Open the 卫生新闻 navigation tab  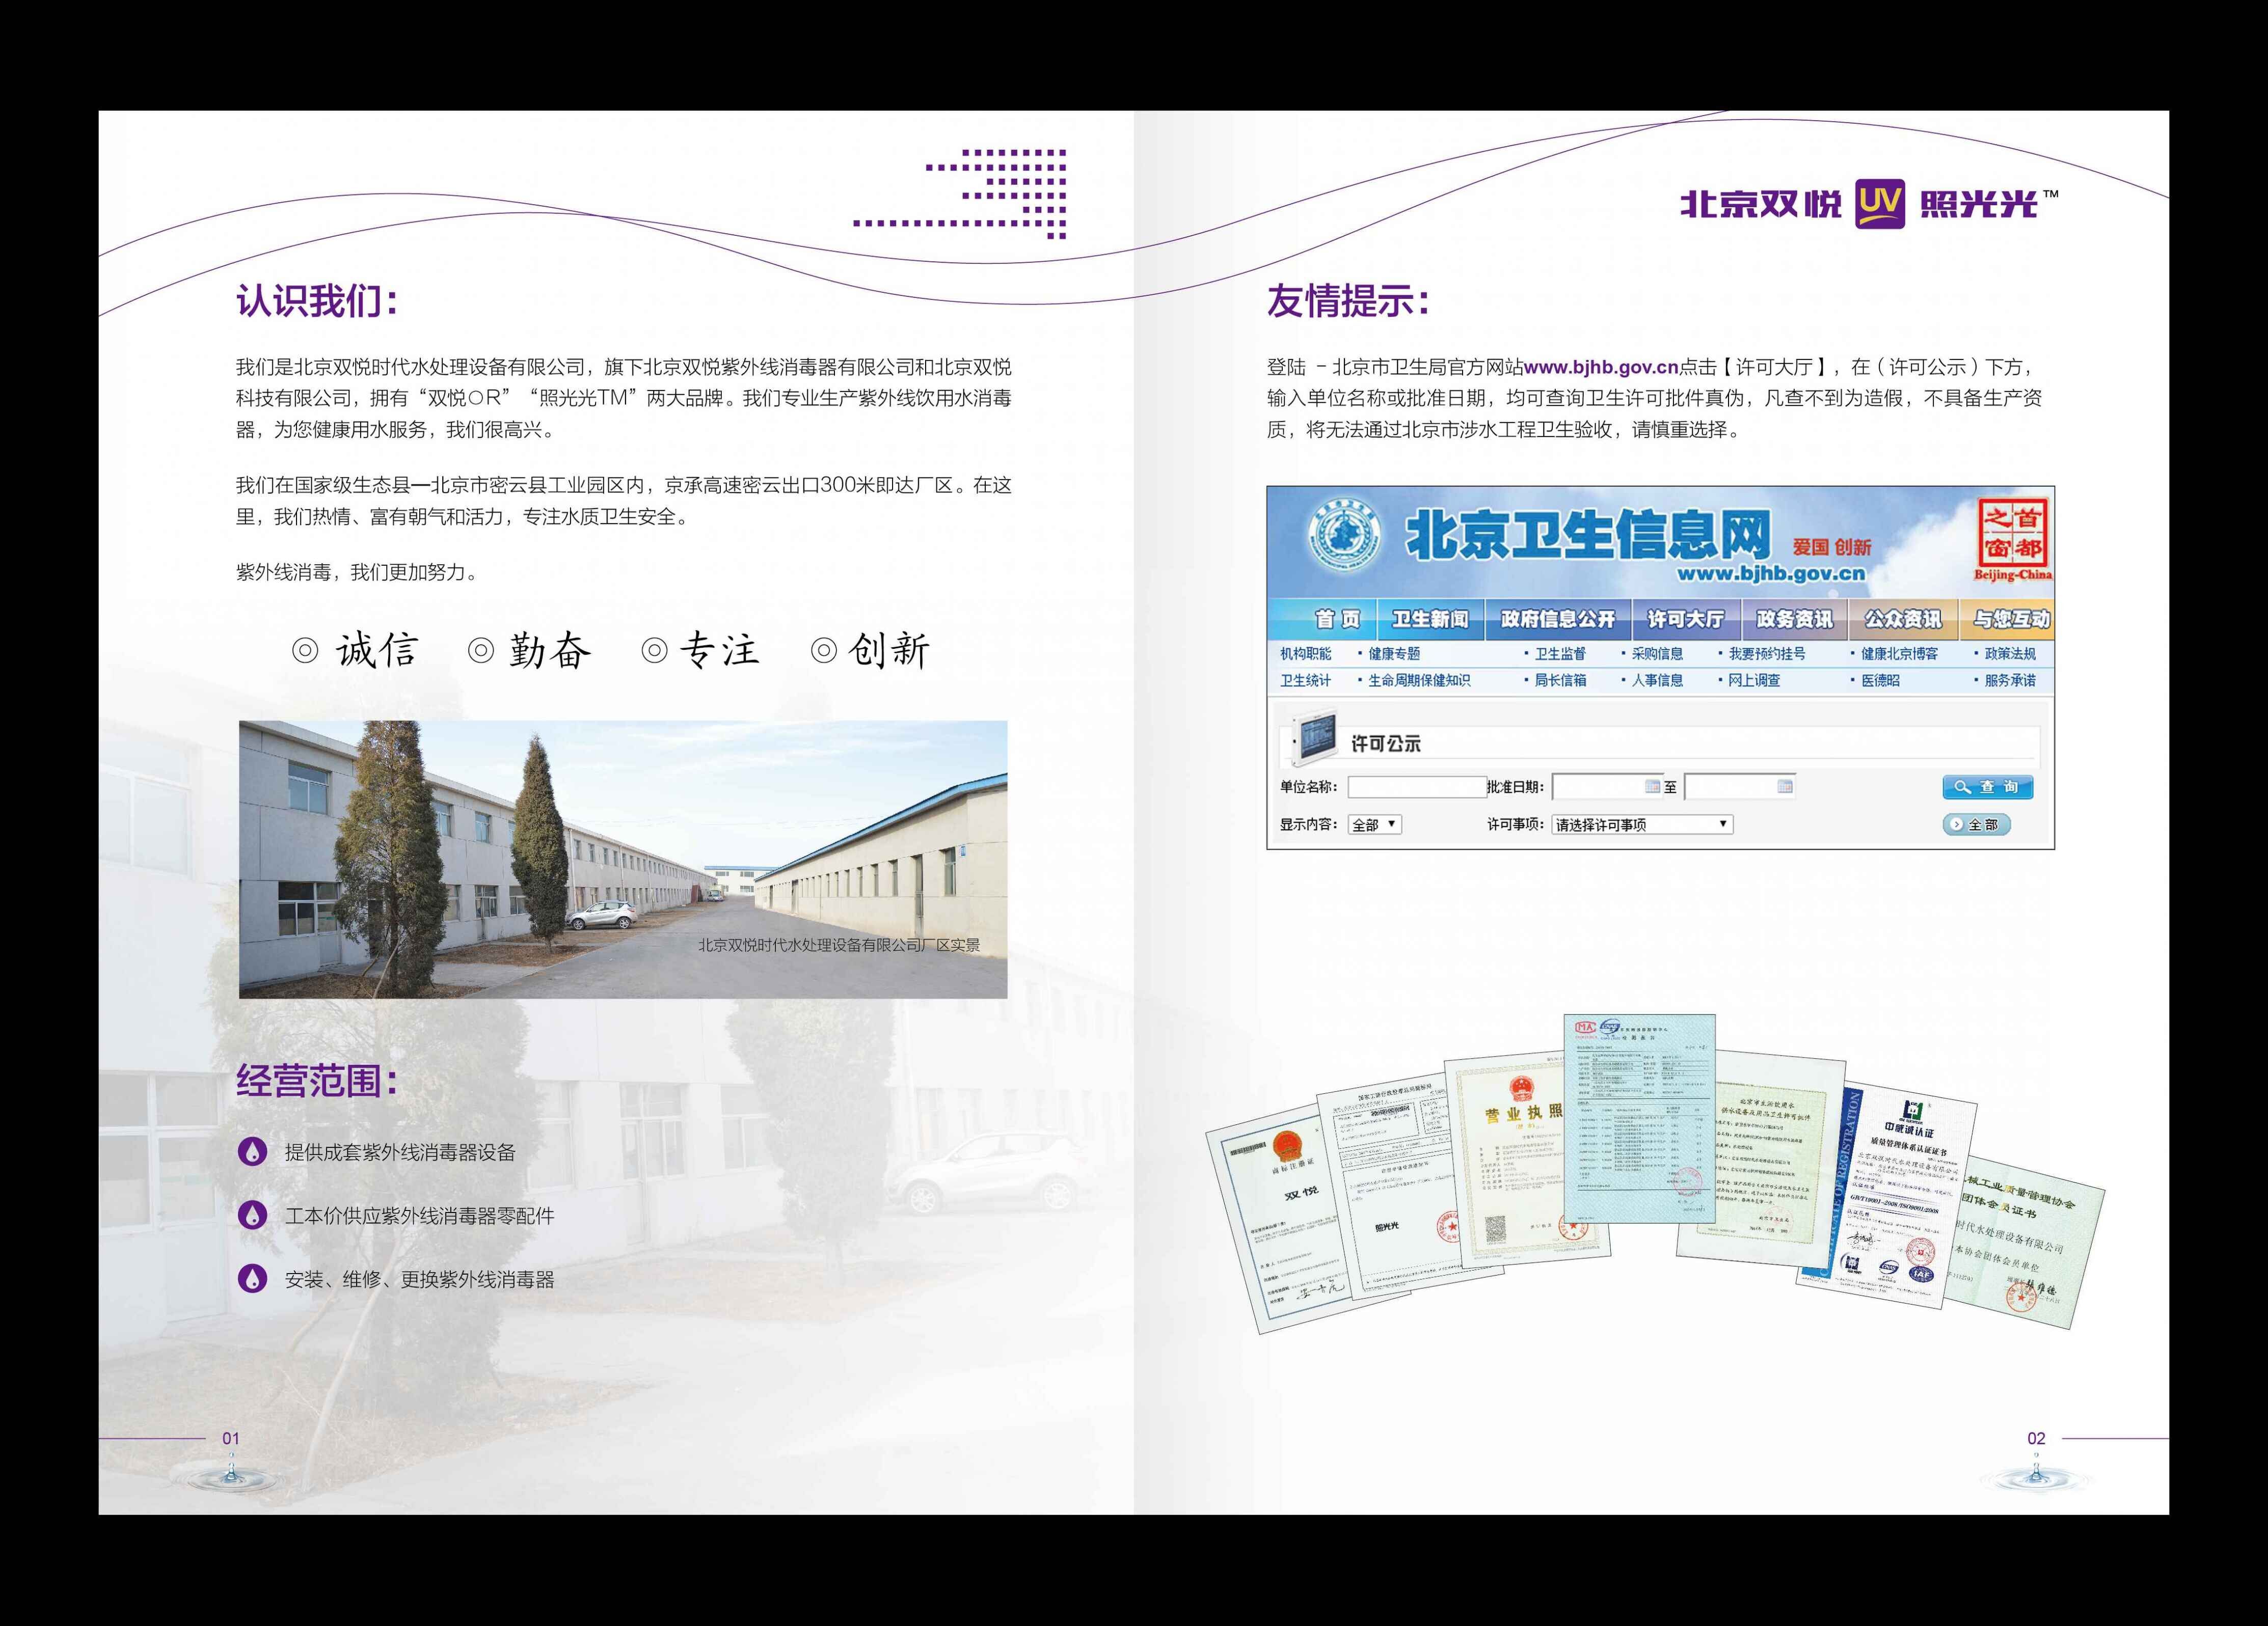coord(1431,620)
